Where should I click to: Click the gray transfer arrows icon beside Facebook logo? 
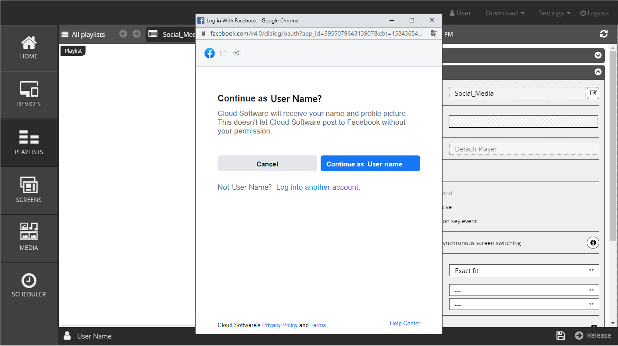click(223, 53)
